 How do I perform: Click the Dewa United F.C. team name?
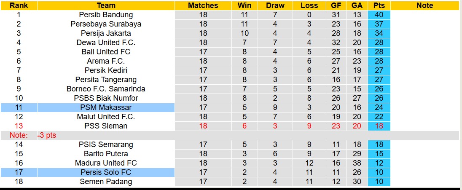[x=106, y=43]
